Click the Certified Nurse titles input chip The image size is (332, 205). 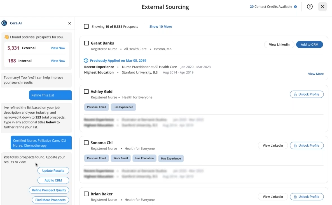tap(41, 142)
